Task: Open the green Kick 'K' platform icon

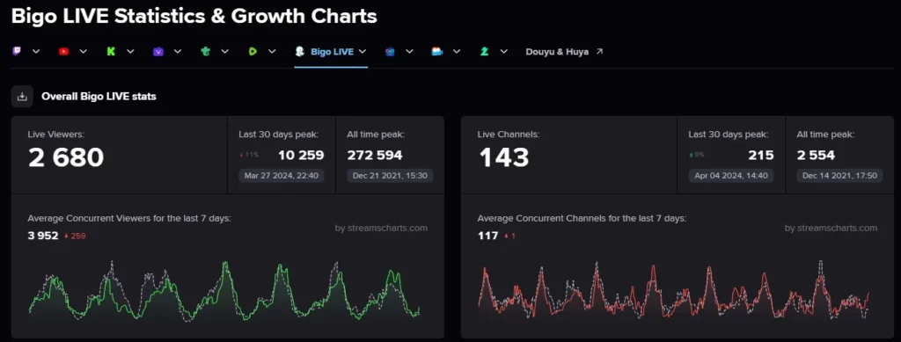Action: [111, 51]
